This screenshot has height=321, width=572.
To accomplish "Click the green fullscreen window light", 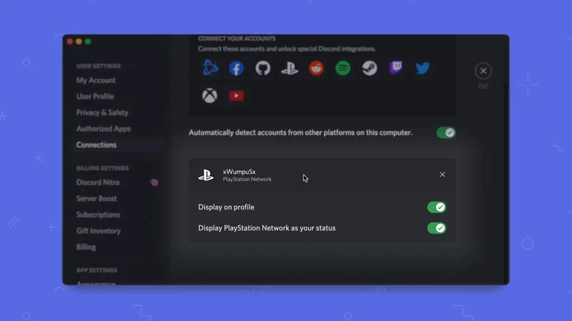I will [x=88, y=42].
